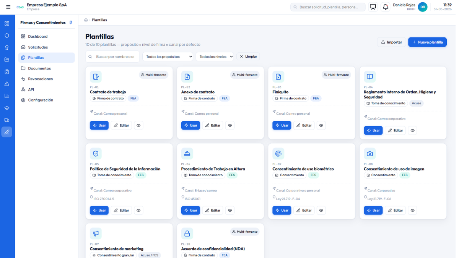Open the hamburger menu in the header
This screenshot has width=459, height=258.
pyautogui.click(x=8, y=7)
